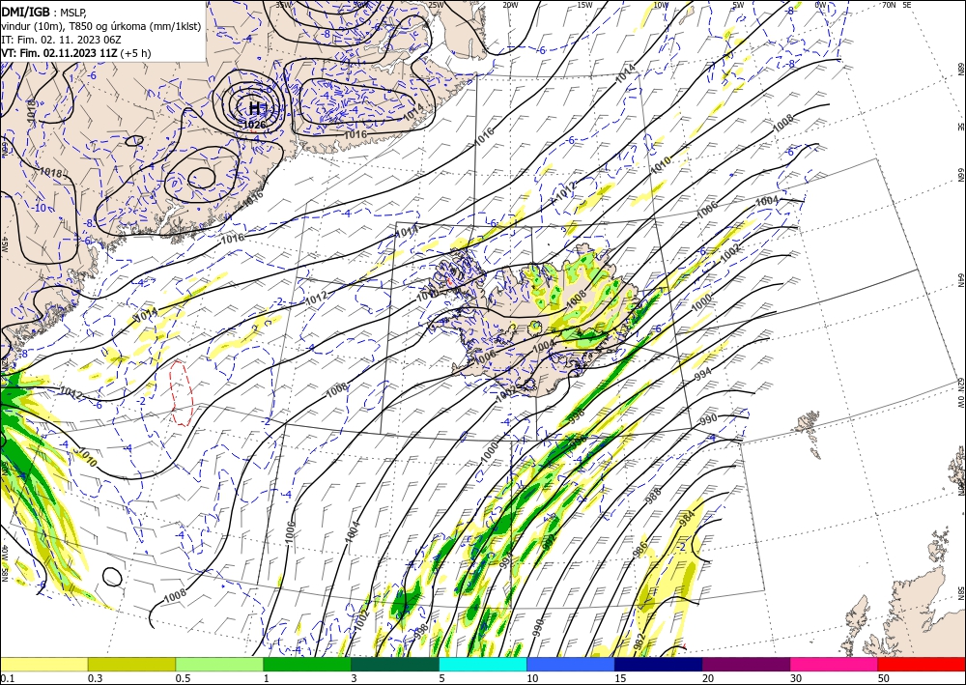Click the legend value 0.3
The height and width of the screenshot is (685, 966).
point(95,678)
